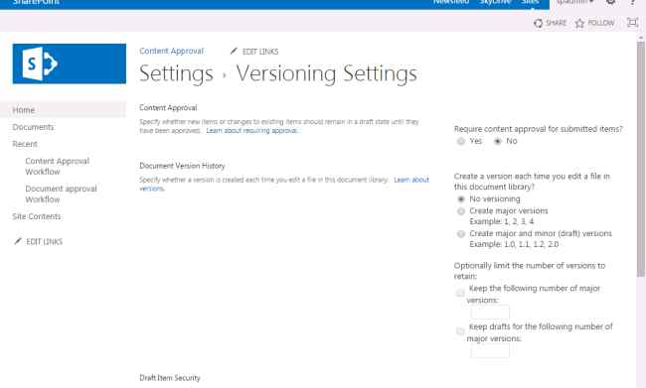
Task: Follow this site with the star button
Action: [595, 23]
